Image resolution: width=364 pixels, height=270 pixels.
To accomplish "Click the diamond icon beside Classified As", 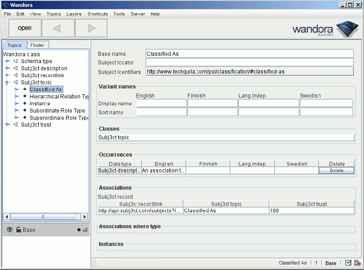I will click(24, 89).
